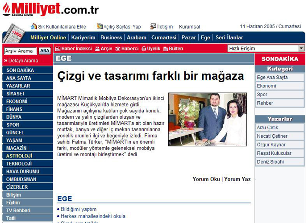Open Herkes mahallesindeki okula link
Screen dimensions: 308x223
93,216
